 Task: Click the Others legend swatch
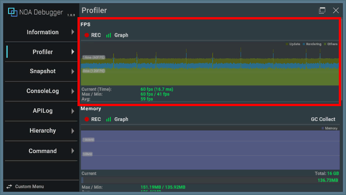[325, 44]
